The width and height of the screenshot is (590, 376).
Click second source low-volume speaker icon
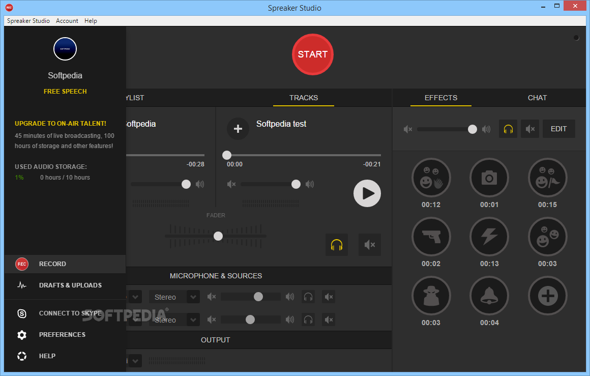coord(212,320)
